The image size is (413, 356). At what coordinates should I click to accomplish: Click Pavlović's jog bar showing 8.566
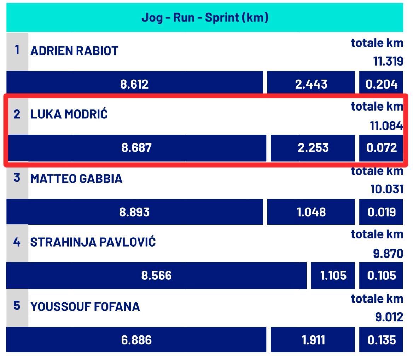[x=156, y=276]
